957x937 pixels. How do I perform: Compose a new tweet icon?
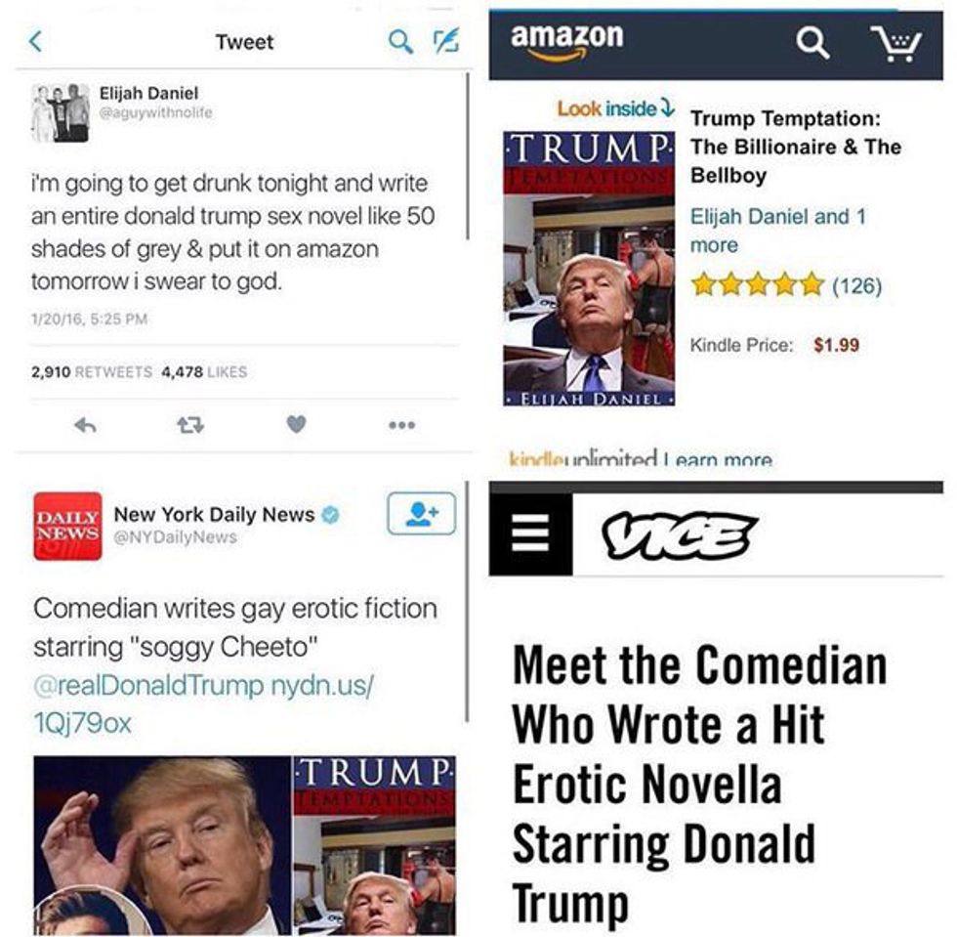click(445, 41)
